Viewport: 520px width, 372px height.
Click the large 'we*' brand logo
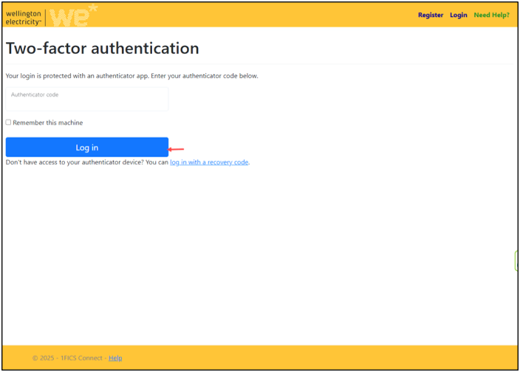[x=72, y=16]
